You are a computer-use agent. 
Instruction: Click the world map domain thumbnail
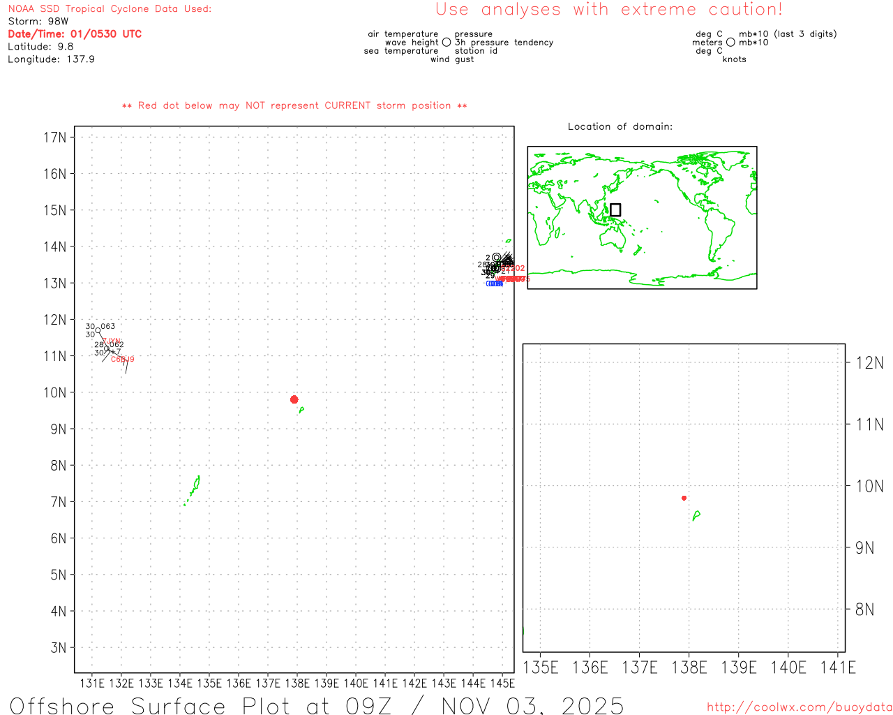click(x=642, y=218)
